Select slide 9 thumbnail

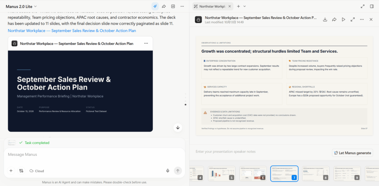[347, 173]
